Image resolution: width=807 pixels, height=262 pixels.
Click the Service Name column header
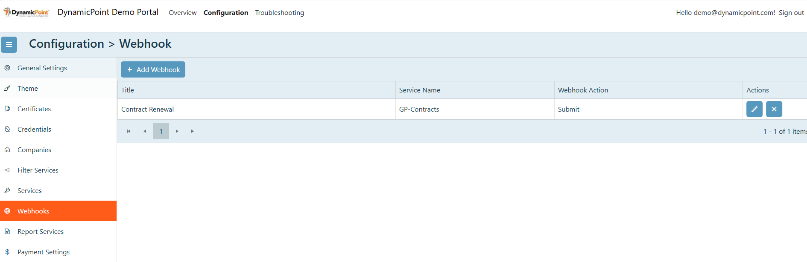(475, 90)
